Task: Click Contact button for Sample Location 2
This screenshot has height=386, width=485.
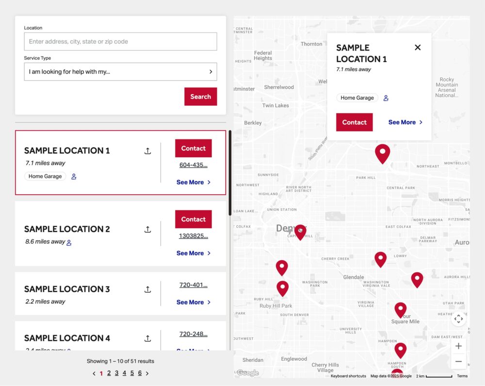Action: (193, 219)
